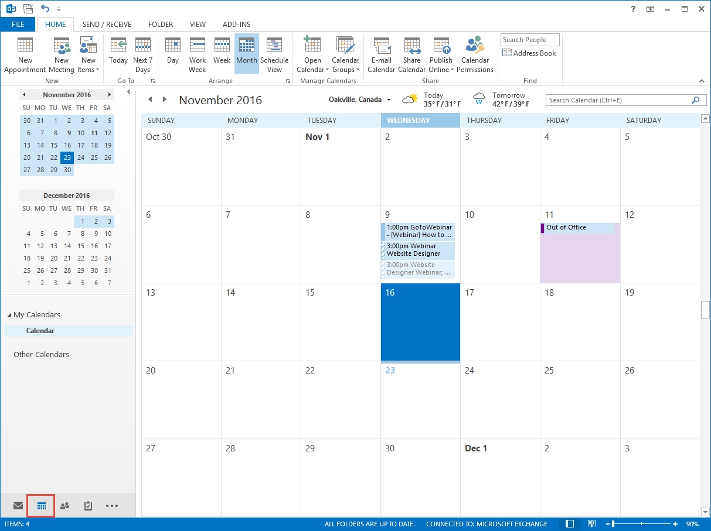
Task: Click the Help question mark icon
Action: click(633, 9)
